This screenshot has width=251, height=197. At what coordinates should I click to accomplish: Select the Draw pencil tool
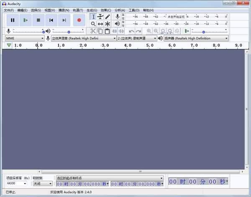108,17
